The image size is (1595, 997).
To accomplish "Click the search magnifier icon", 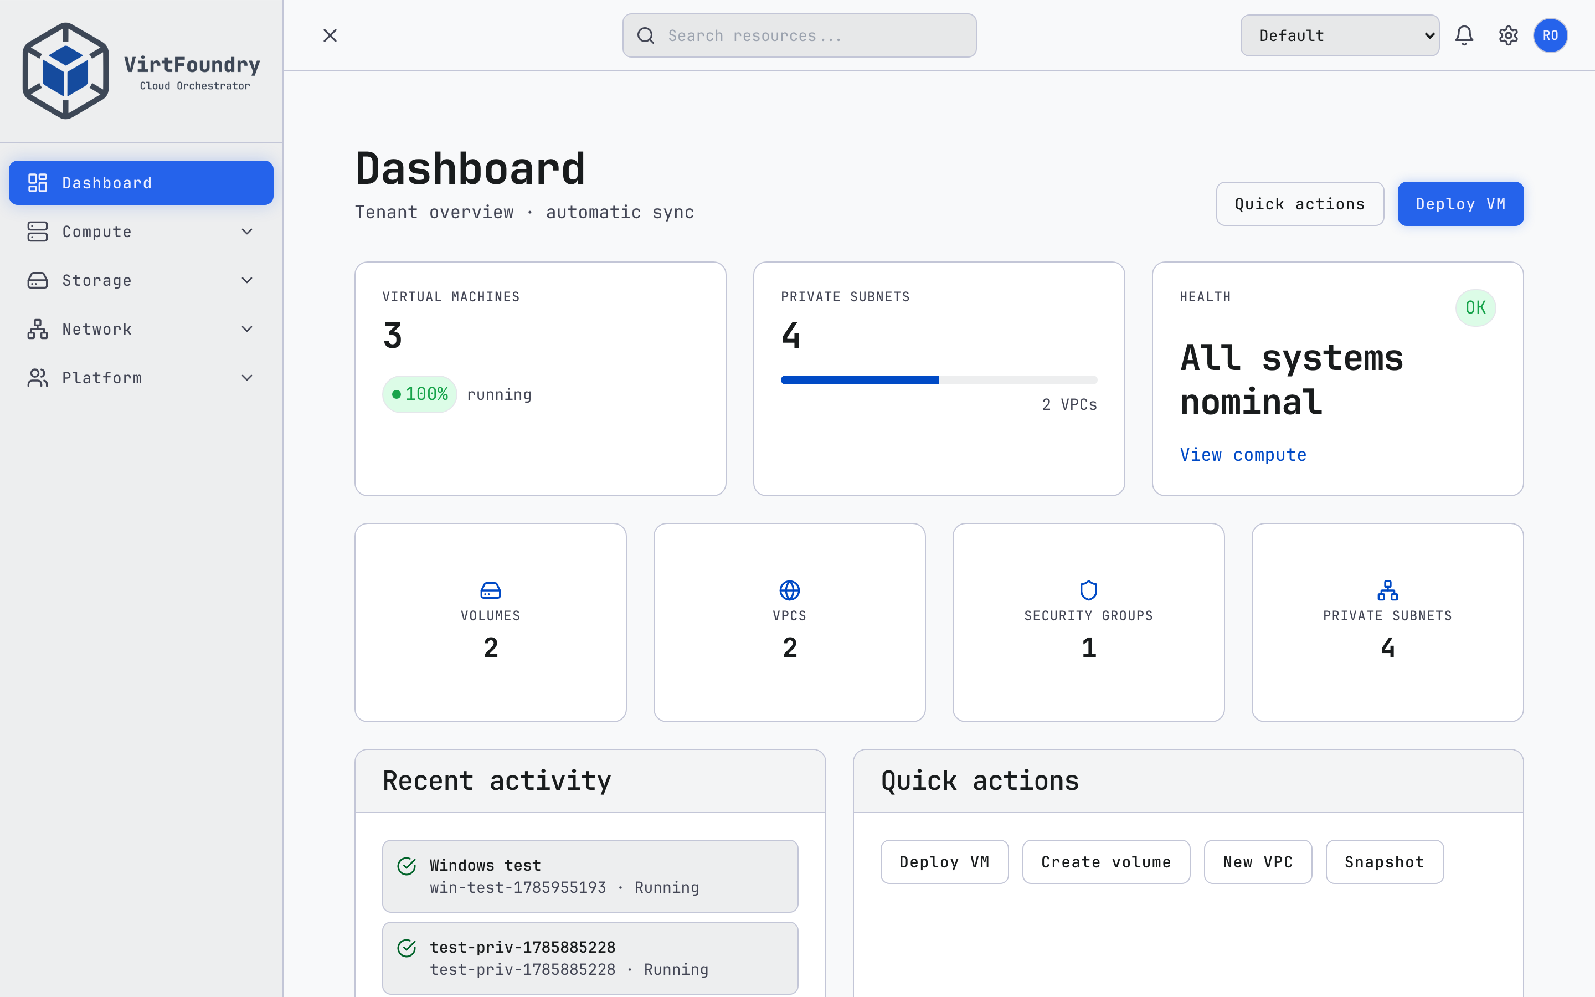I will (646, 35).
